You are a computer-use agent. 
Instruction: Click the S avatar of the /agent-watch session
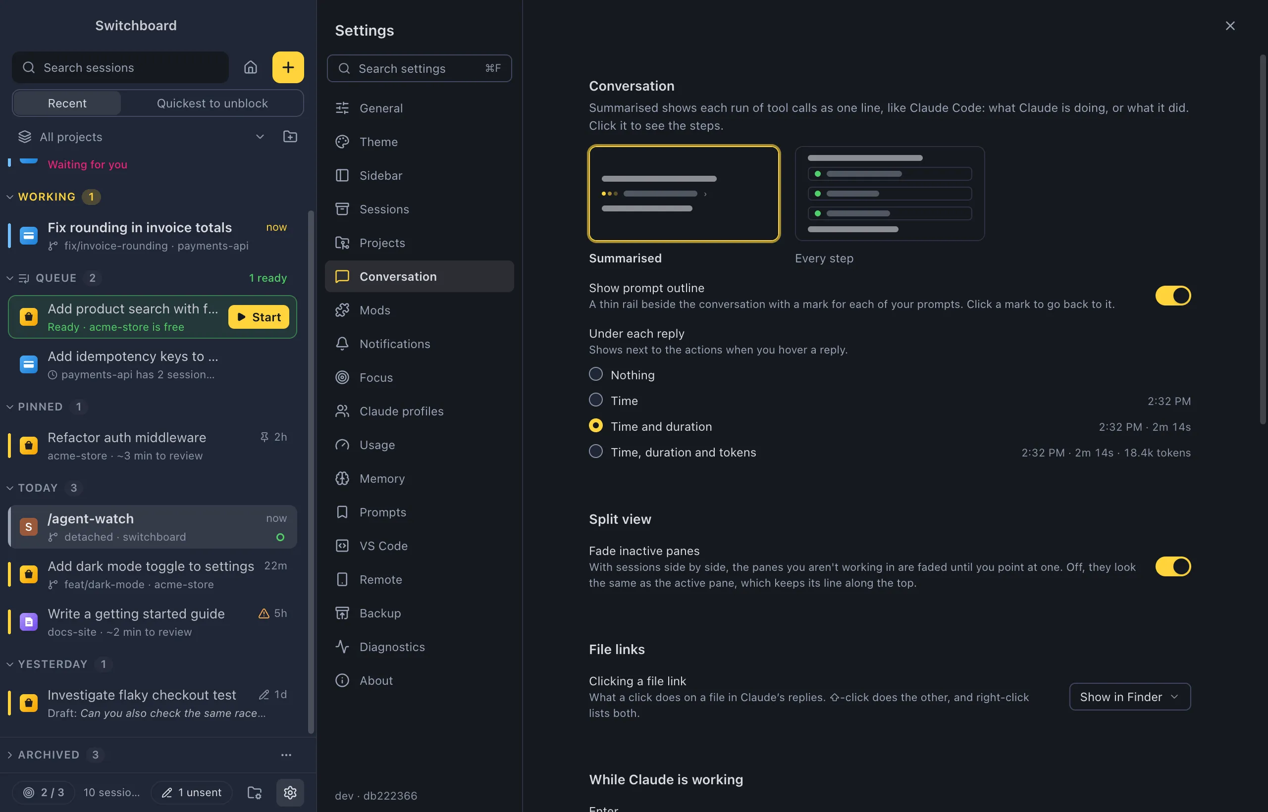[x=29, y=526]
